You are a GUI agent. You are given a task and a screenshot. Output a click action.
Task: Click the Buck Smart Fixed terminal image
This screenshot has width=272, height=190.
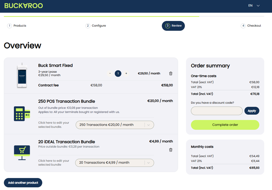click(x=22, y=76)
